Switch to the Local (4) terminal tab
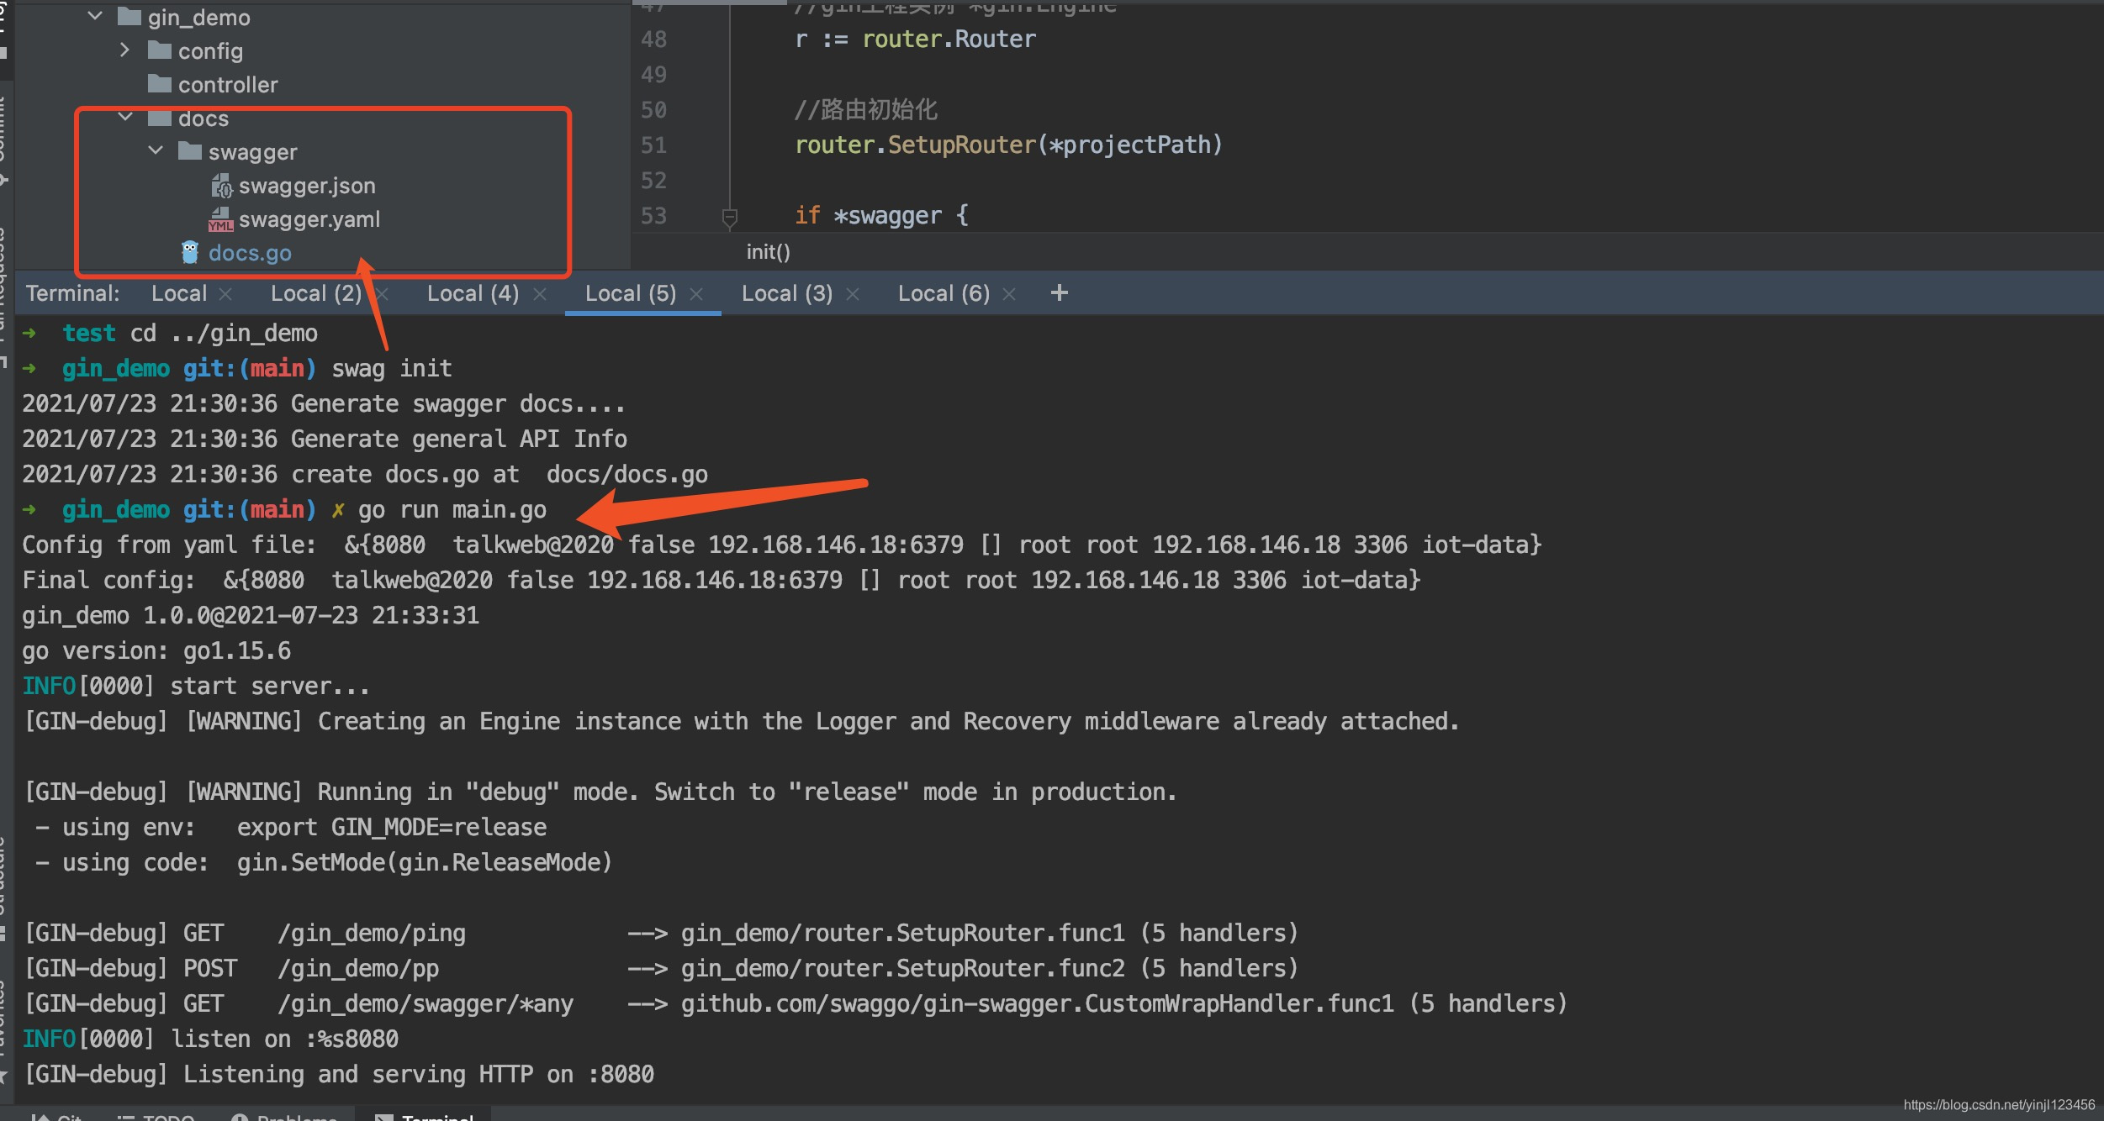 point(473,293)
